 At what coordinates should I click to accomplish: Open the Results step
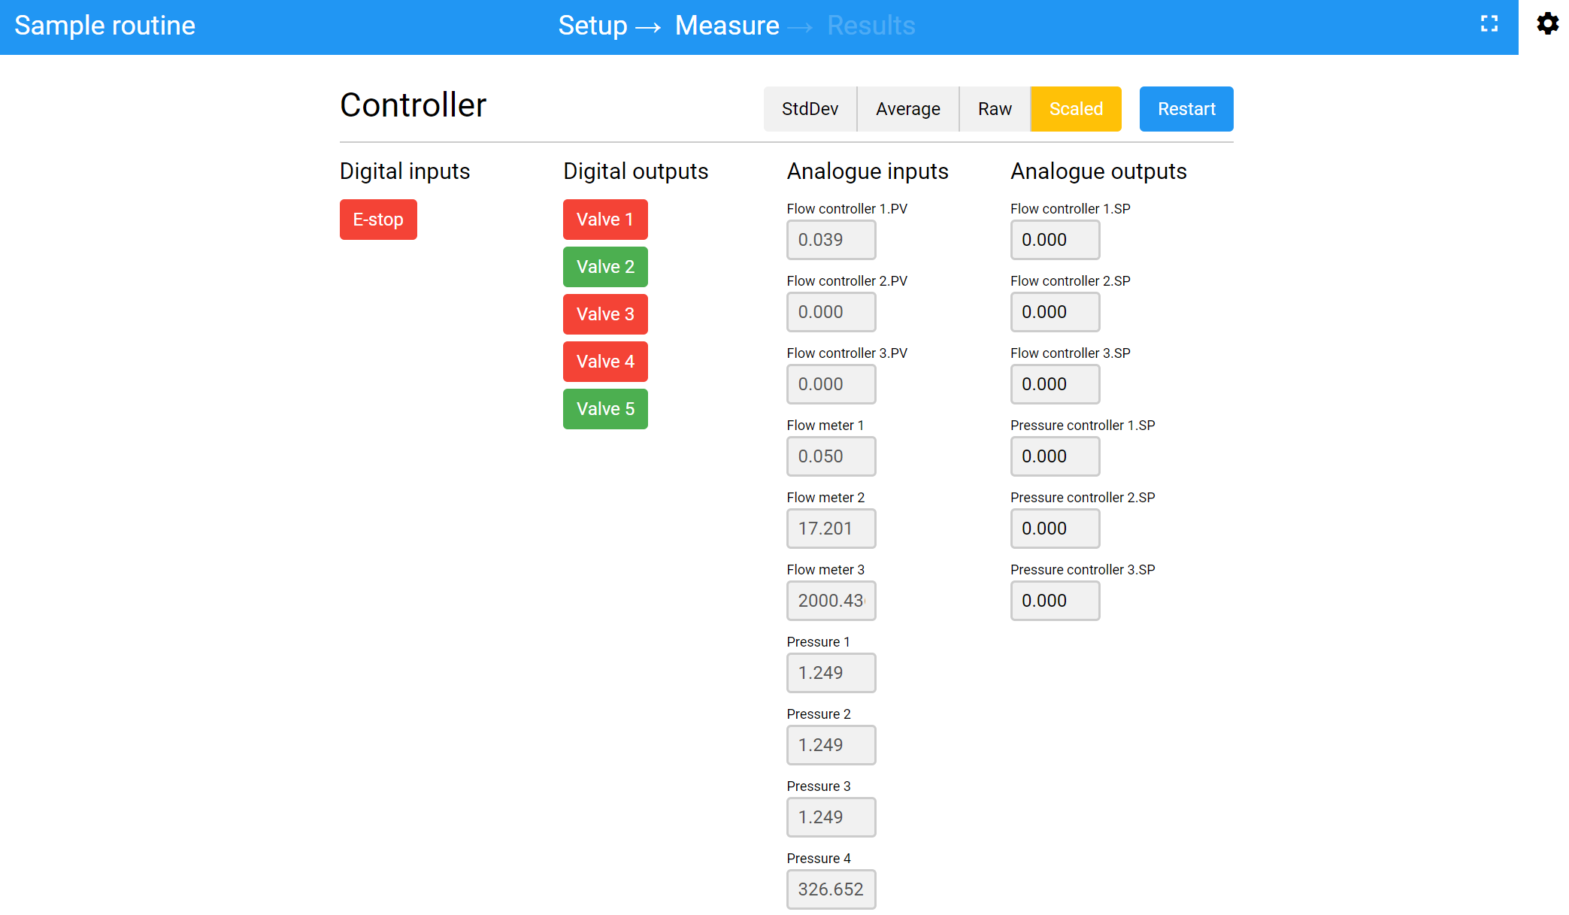tap(871, 26)
